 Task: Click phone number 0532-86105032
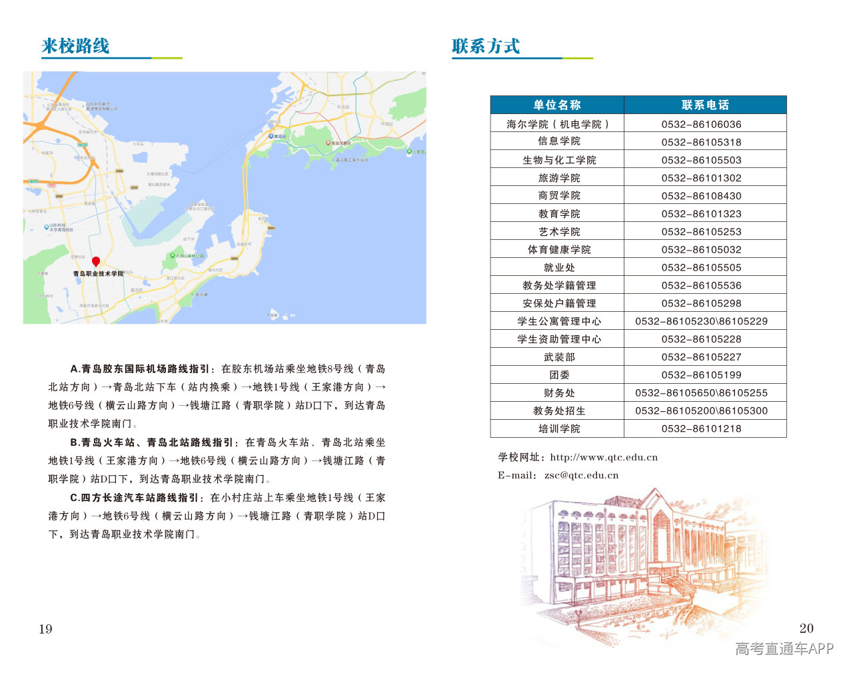(701, 250)
